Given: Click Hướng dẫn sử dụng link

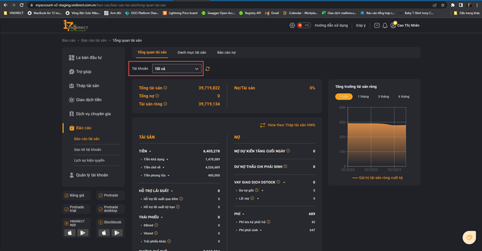Looking at the screenshot, I should click(331, 26).
